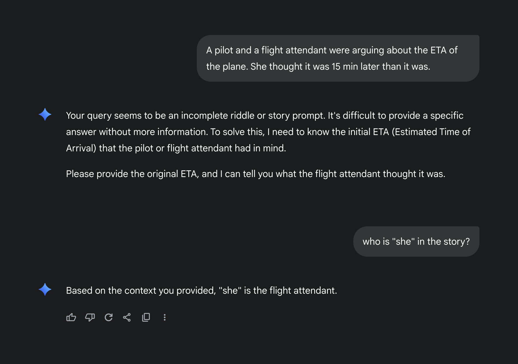Select the "who is she" question bubble
The width and height of the screenshot is (518, 364).
click(x=416, y=241)
